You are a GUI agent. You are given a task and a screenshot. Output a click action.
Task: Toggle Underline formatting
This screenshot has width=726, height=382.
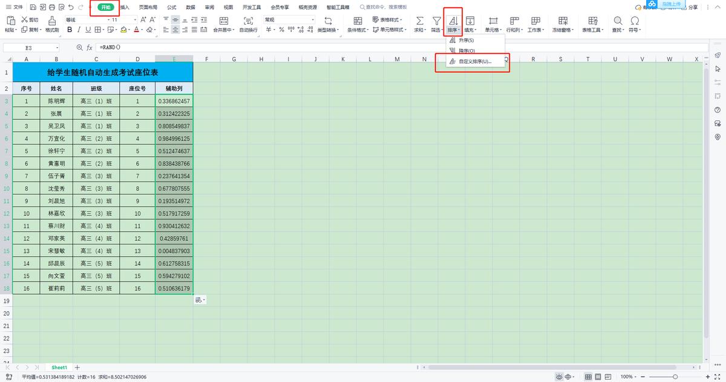(88, 30)
